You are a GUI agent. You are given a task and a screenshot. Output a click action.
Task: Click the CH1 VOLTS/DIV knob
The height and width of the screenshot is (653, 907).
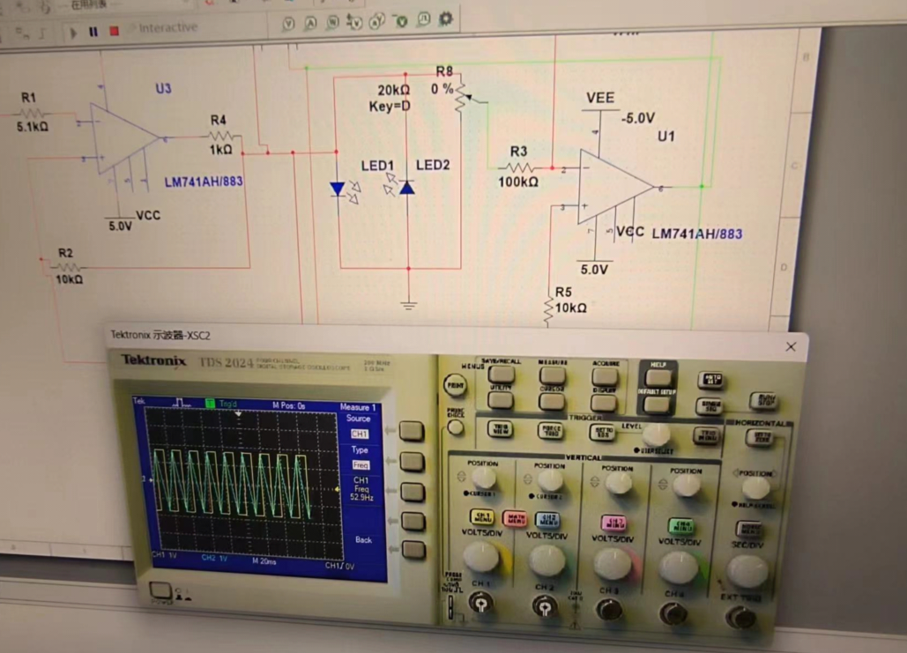tap(481, 558)
